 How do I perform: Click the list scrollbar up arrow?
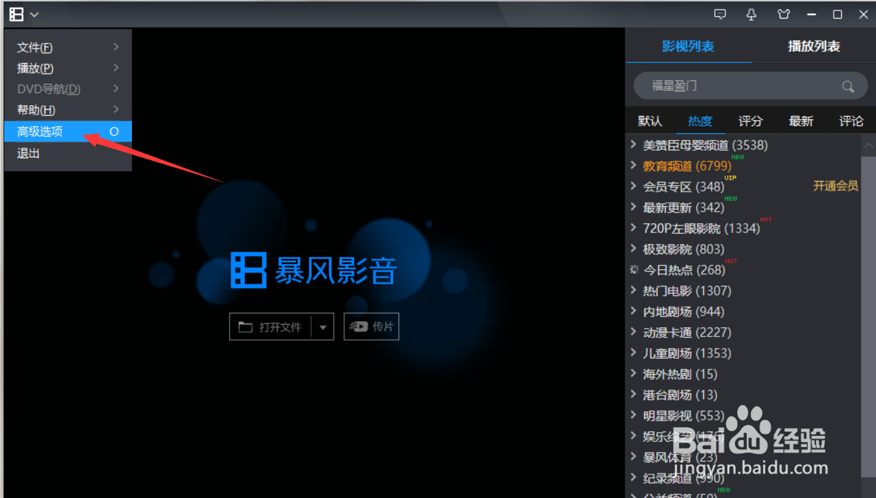[868, 145]
